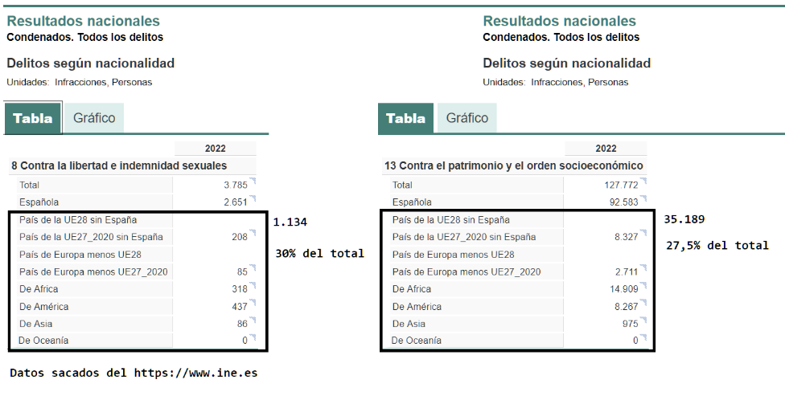Select the left Tabla tab
This screenshot has width=785, height=400.
pos(33,118)
